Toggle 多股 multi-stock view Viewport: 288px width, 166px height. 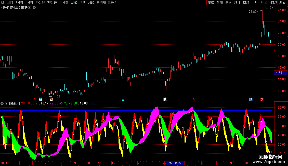coord(228,2)
